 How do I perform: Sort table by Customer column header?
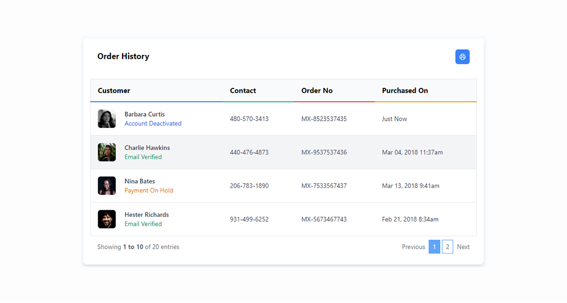click(x=114, y=91)
